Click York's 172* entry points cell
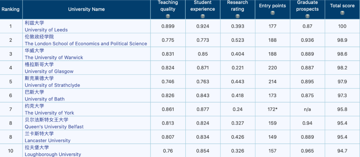 coord(272,109)
